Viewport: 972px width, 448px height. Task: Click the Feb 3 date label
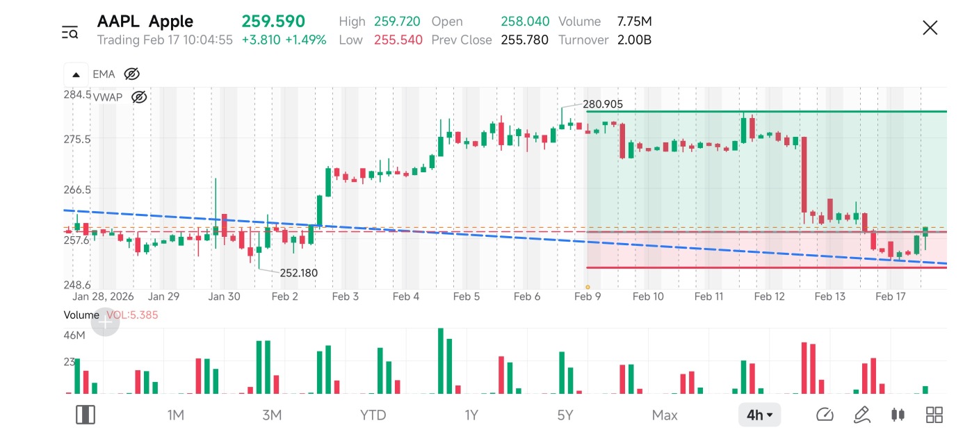click(x=346, y=297)
